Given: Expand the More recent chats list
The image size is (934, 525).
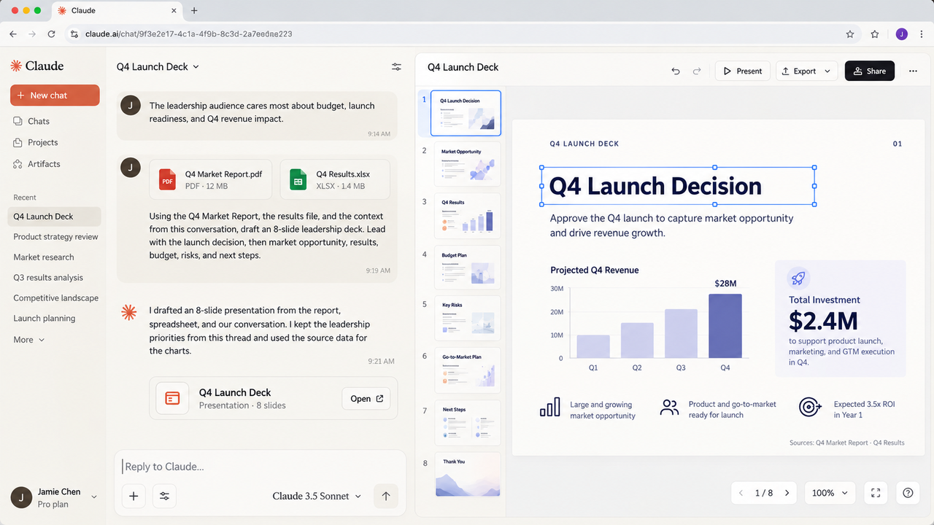Looking at the screenshot, I should (29, 340).
